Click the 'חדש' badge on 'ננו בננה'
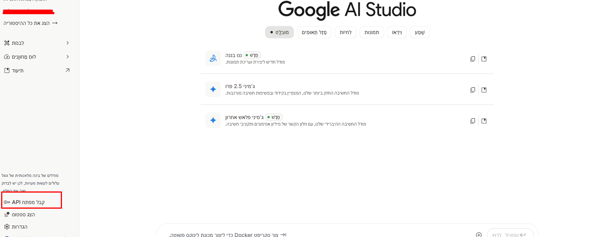 coord(252,55)
